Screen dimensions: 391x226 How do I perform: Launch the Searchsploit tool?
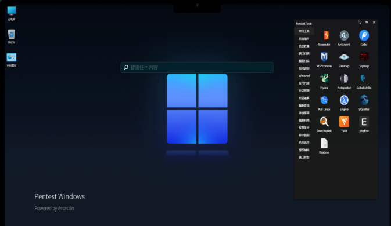point(324,122)
